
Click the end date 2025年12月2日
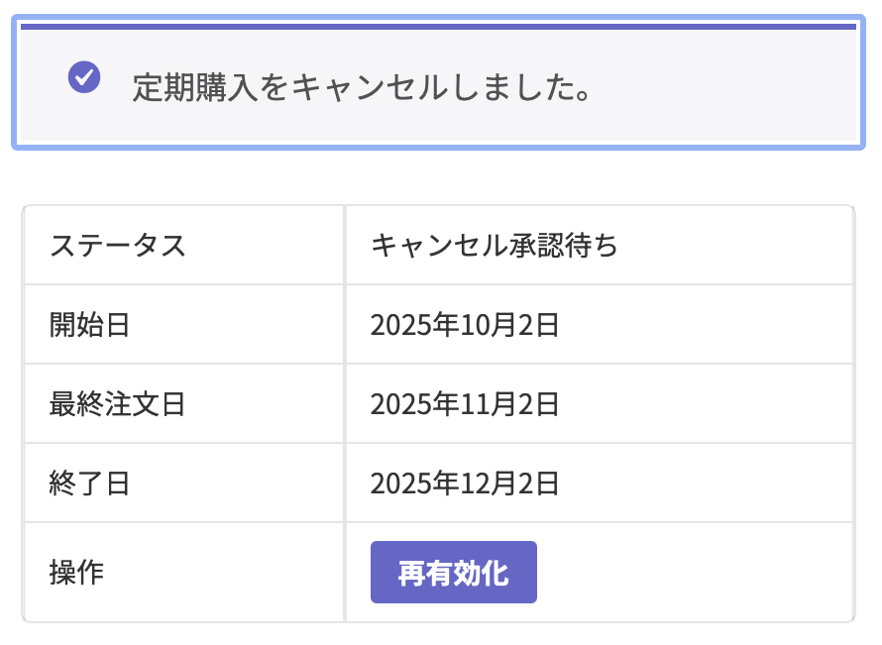coord(465,483)
